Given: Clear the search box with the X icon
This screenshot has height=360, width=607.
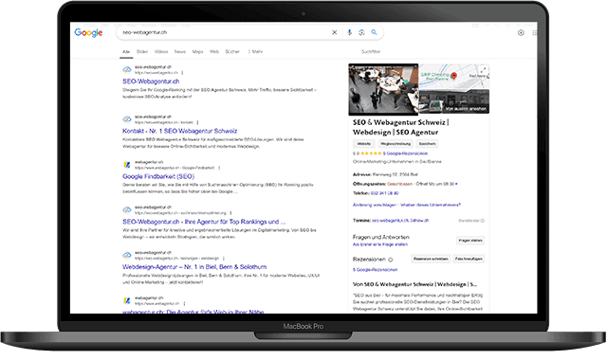Looking at the screenshot, I should click(x=335, y=32).
